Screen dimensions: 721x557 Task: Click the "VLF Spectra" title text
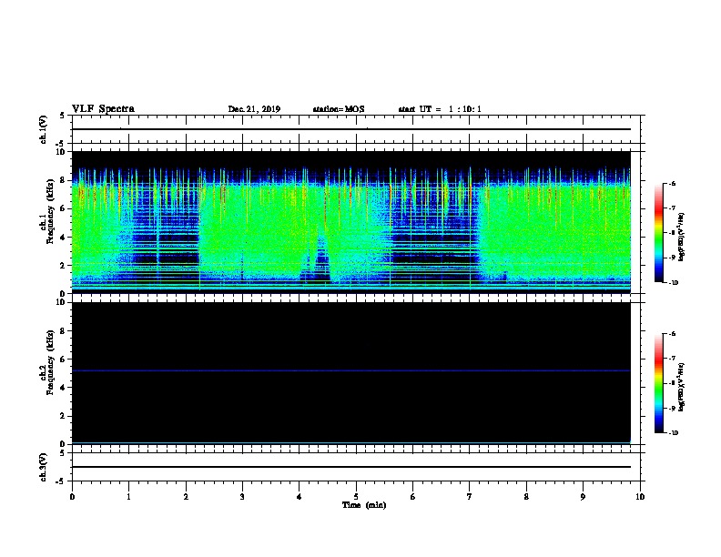pos(103,109)
